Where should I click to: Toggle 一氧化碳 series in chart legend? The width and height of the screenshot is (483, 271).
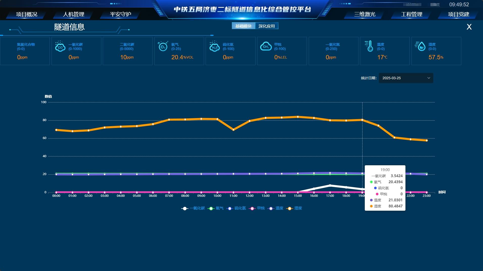[193, 208]
